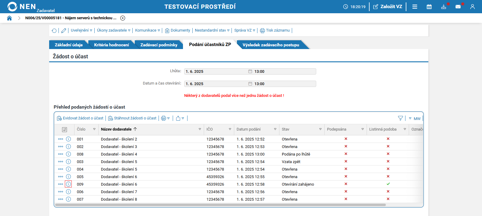Click the Založit VZ button
Viewport: 482px width, 216px height.
[x=388, y=7]
